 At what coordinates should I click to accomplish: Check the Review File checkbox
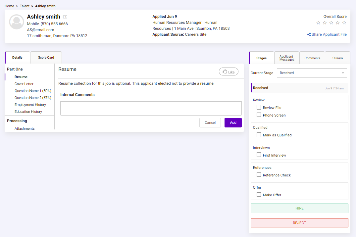pyautogui.click(x=259, y=107)
